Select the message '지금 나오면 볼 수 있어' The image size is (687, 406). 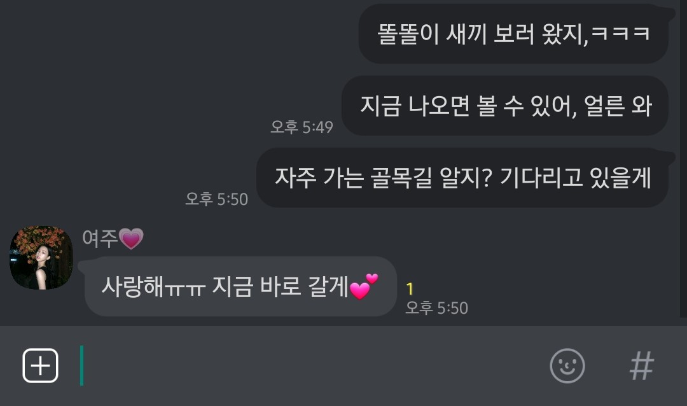pos(505,106)
